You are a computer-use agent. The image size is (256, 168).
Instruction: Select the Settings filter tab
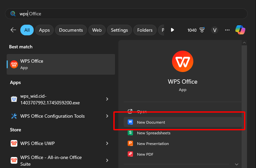coord(119,30)
